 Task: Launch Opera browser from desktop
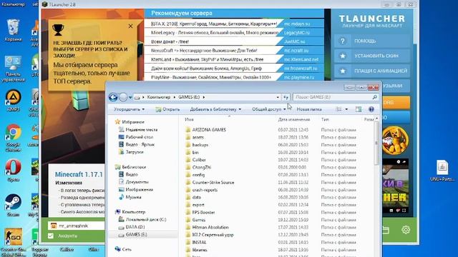coord(13,171)
